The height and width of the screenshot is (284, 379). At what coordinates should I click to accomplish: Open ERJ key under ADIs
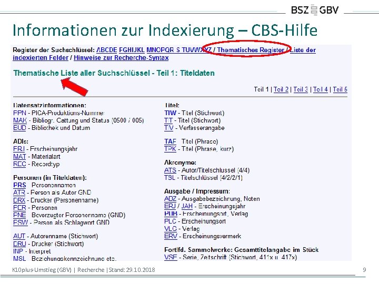pyautogui.click(x=19, y=149)
